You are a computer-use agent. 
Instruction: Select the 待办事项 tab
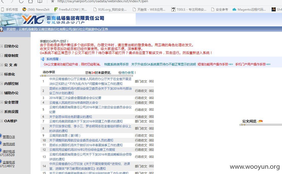49,72
